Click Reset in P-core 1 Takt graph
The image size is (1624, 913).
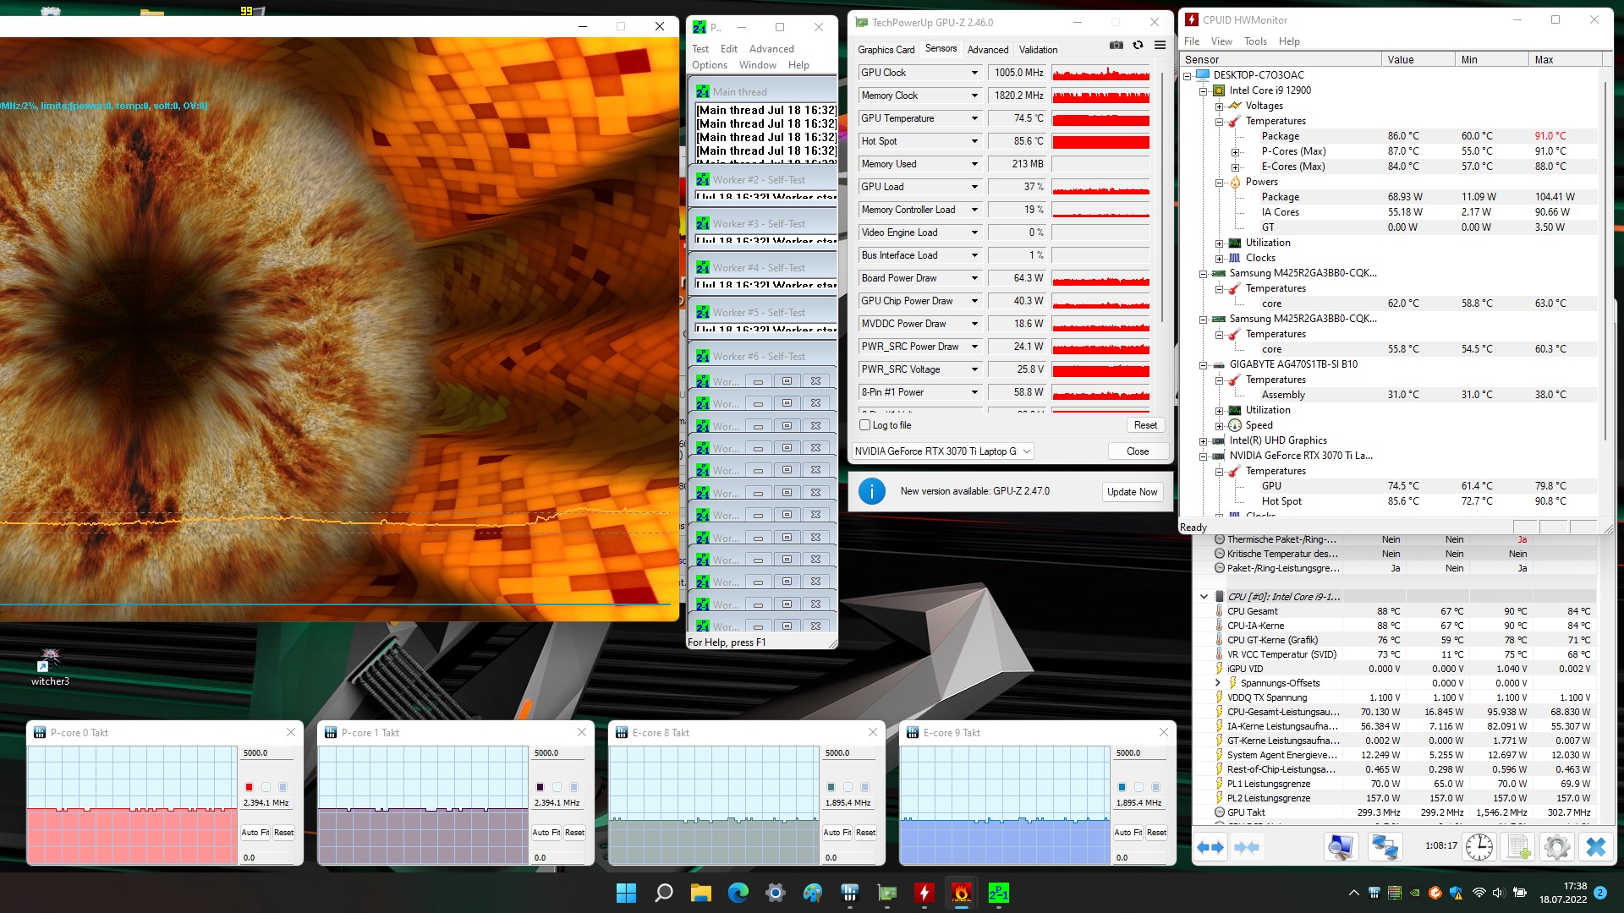coord(574,833)
